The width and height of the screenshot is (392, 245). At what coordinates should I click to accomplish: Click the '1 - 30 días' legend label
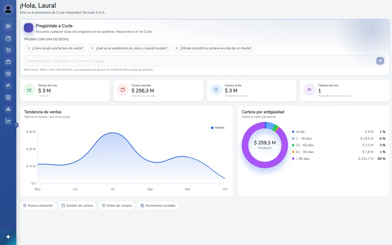304,139
